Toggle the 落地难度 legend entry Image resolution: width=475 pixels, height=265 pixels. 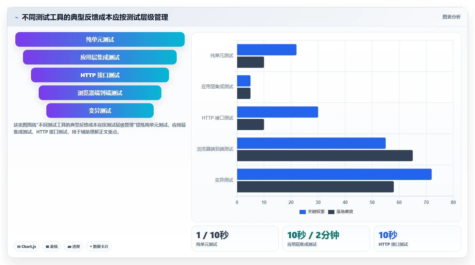[x=340, y=212]
